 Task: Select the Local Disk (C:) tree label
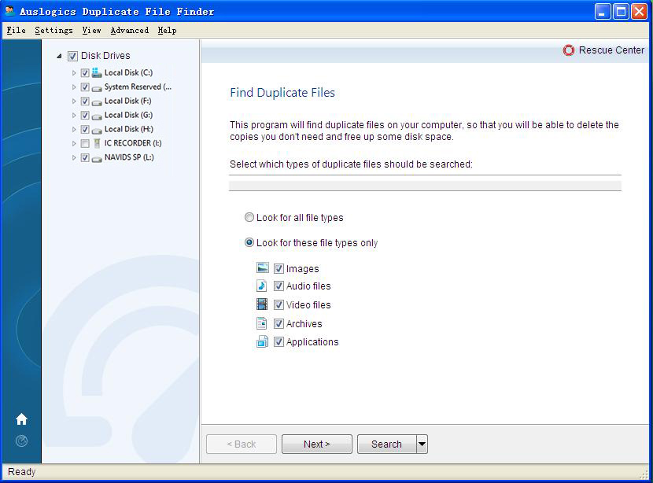tap(129, 72)
